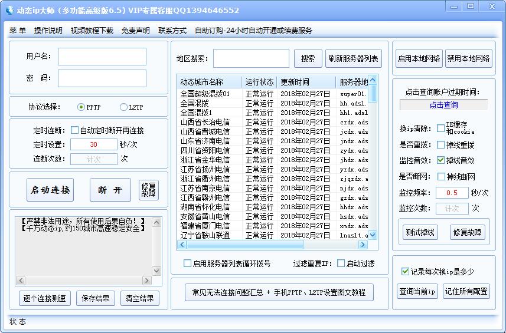This screenshot has height=333, width=506.
Task: Select the PPTP protocol radio button
Action: click(81, 107)
